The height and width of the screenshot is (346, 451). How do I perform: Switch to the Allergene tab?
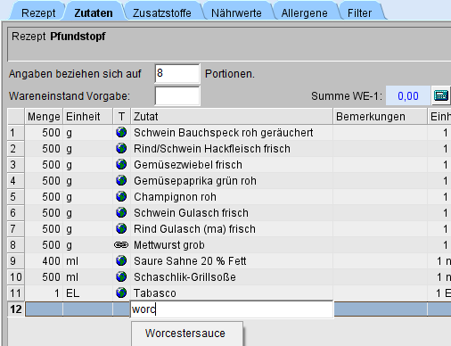click(x=305, y=13)
